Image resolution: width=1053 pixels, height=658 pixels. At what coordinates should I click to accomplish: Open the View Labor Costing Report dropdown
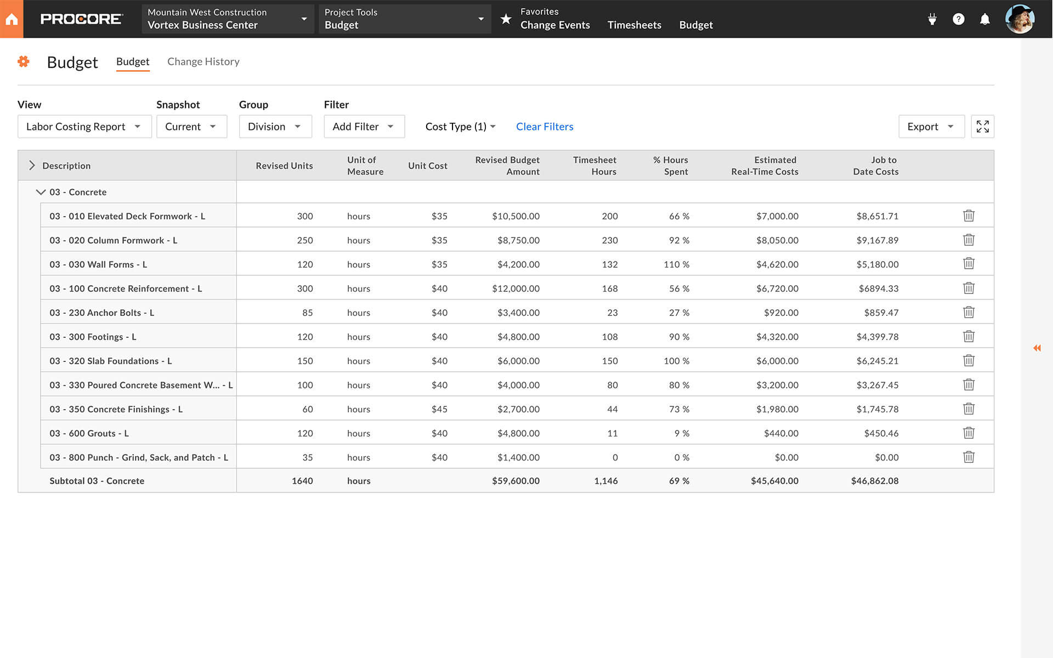click(x=83, y=127)
